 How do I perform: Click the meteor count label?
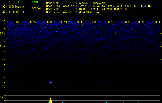(36, 8)
